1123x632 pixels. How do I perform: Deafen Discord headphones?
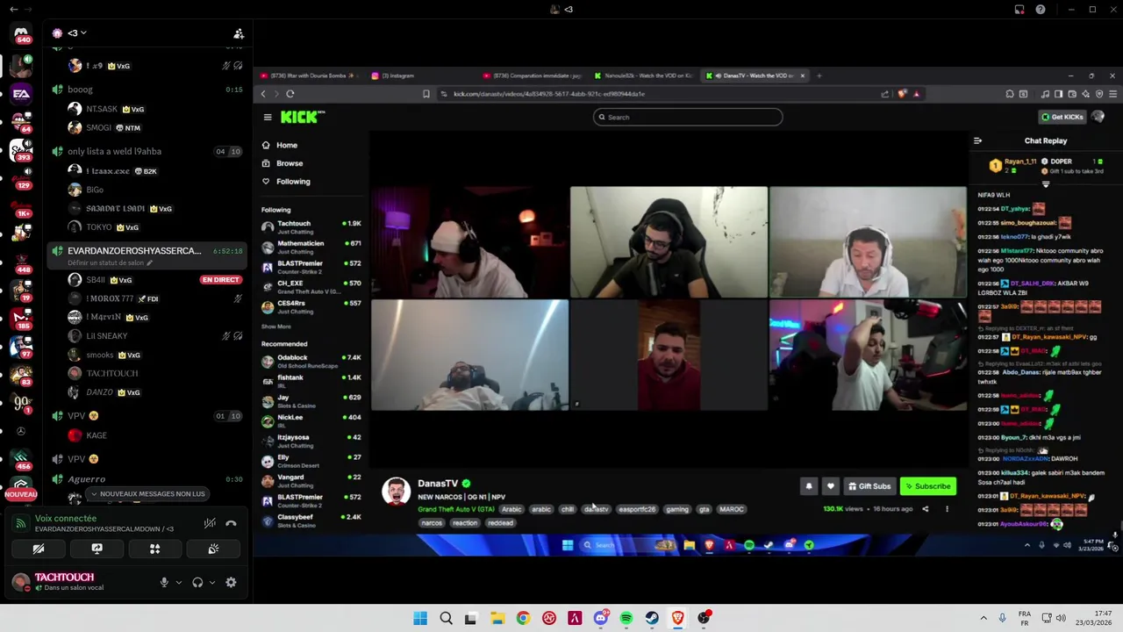[197, 582]
